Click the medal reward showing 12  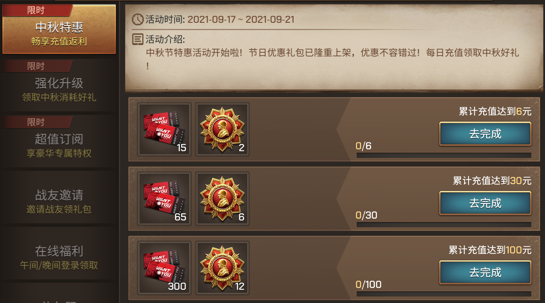[223, 268]
